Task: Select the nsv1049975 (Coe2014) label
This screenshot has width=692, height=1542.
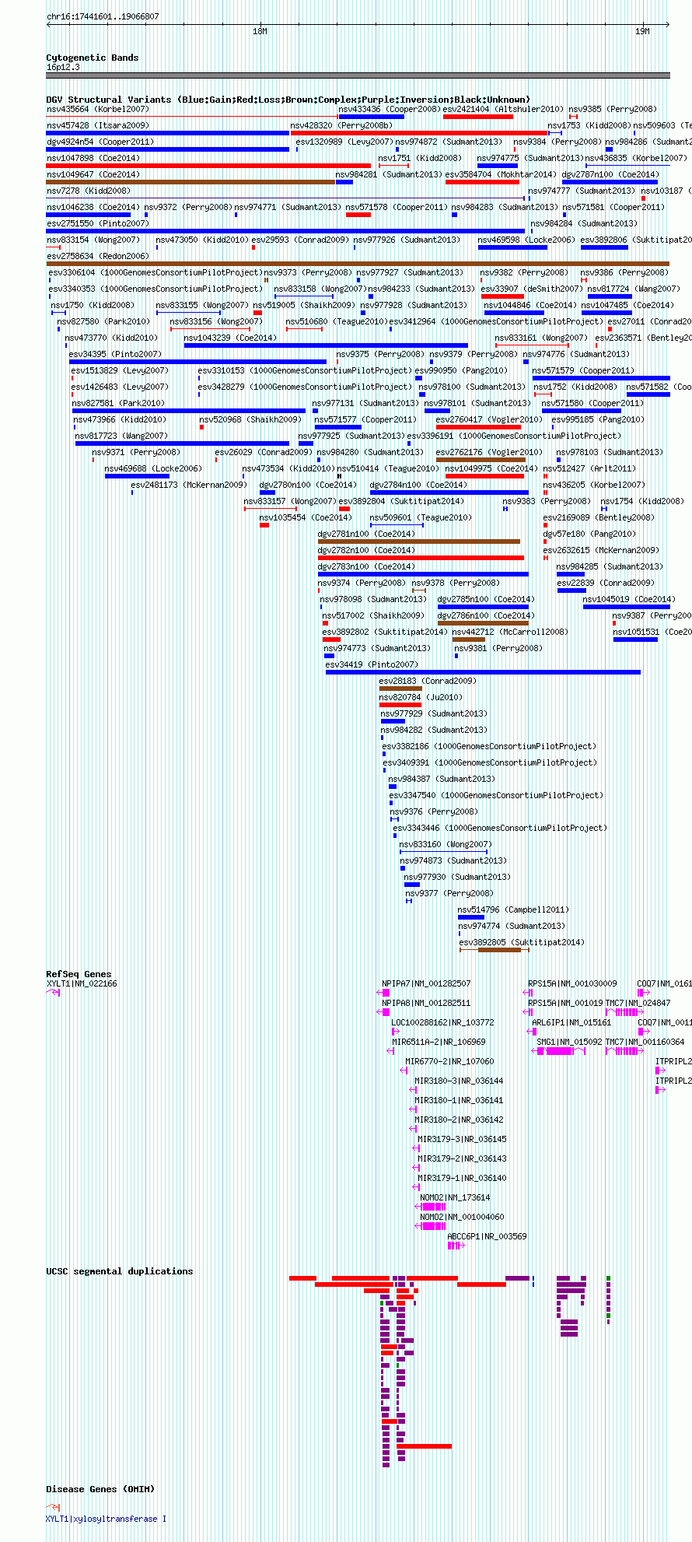Action: [491, 468]
